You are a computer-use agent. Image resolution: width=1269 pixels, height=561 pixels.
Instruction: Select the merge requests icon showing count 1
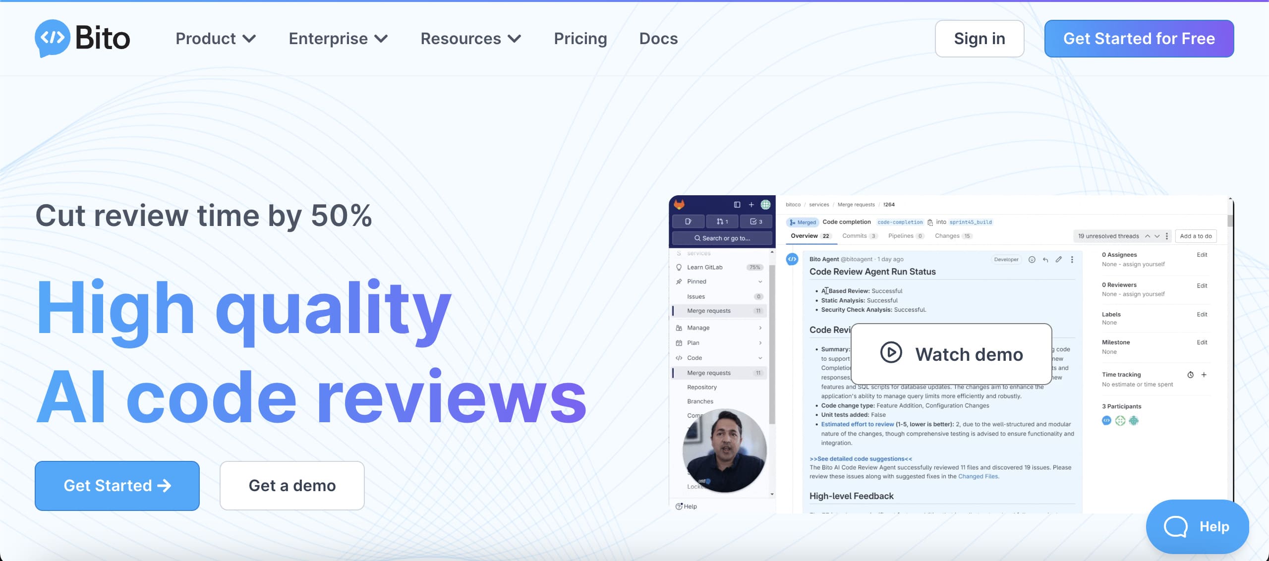point(722,222)
